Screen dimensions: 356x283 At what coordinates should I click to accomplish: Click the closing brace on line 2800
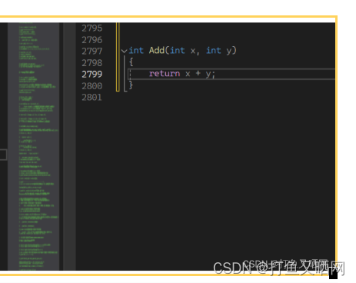(131, 85)
